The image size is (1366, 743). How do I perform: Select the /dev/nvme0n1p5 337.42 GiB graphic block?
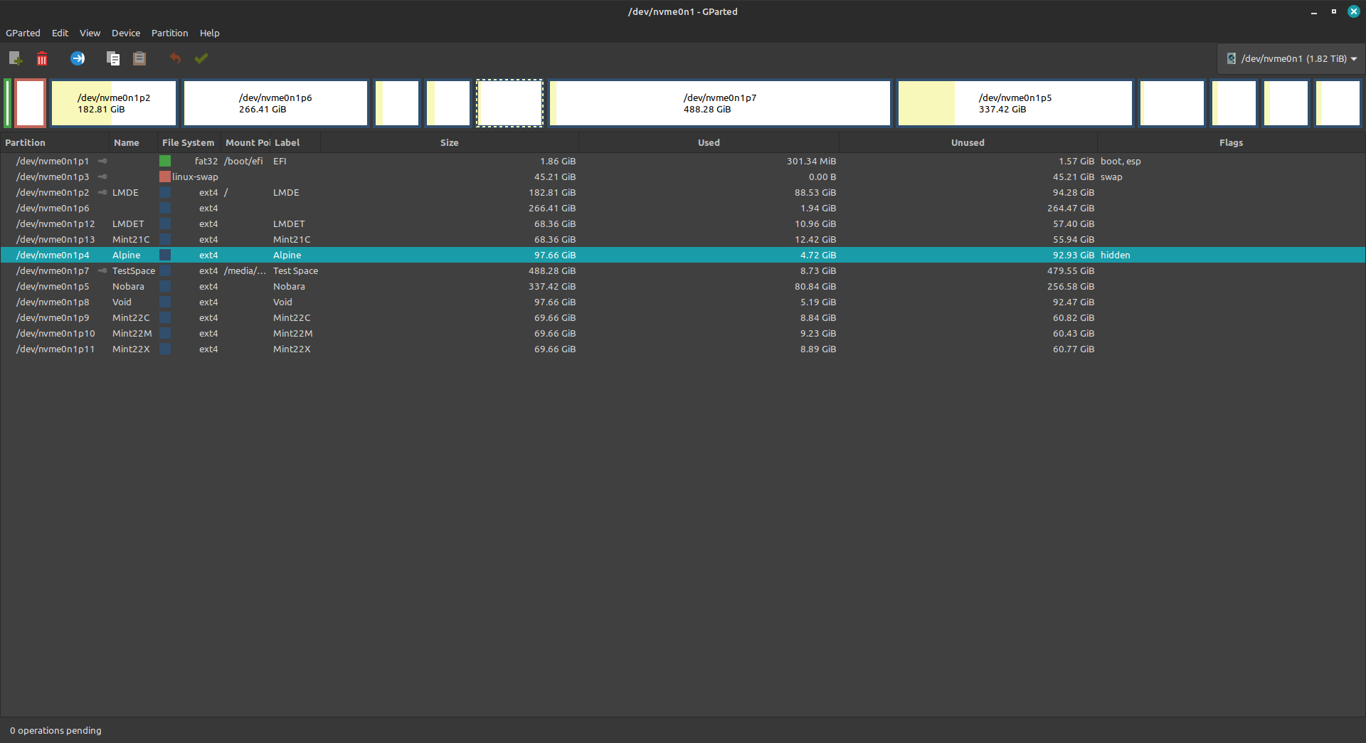tap(1015, 103)
